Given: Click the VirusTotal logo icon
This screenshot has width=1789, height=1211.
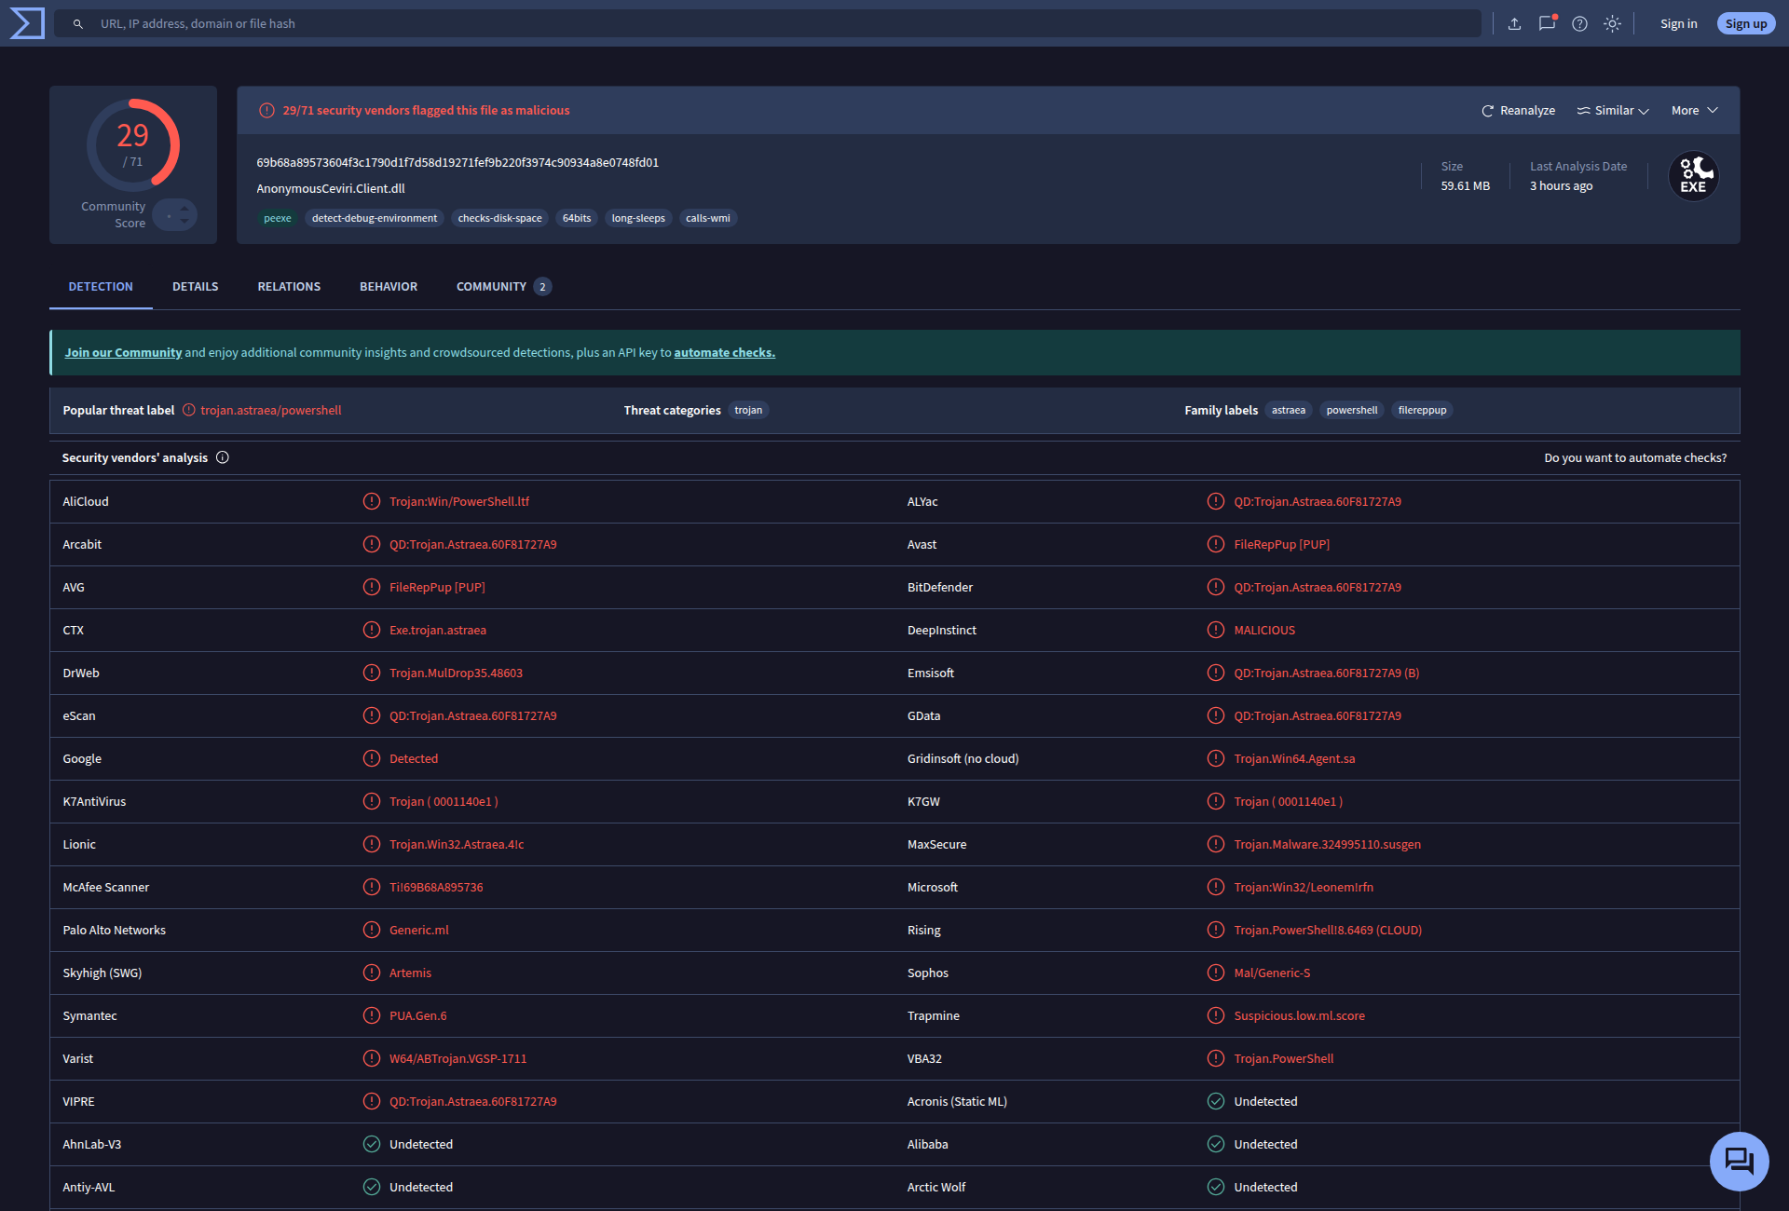Looking at the screenshot, I should pyautogui.click(x=27, y=23).
